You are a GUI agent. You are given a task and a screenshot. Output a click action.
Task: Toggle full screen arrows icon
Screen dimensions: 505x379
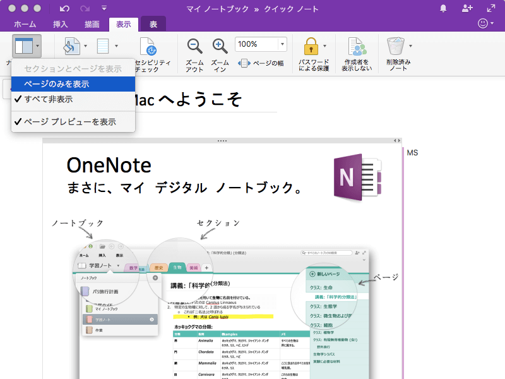click(x=491, y=8)
